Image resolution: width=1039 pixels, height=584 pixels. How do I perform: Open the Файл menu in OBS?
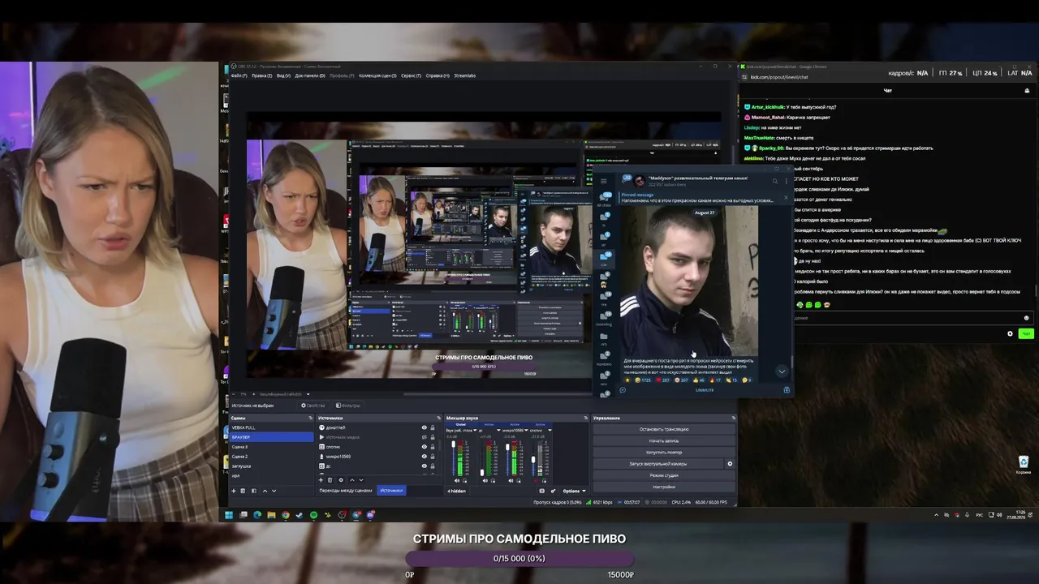click(x=239, y=75)
